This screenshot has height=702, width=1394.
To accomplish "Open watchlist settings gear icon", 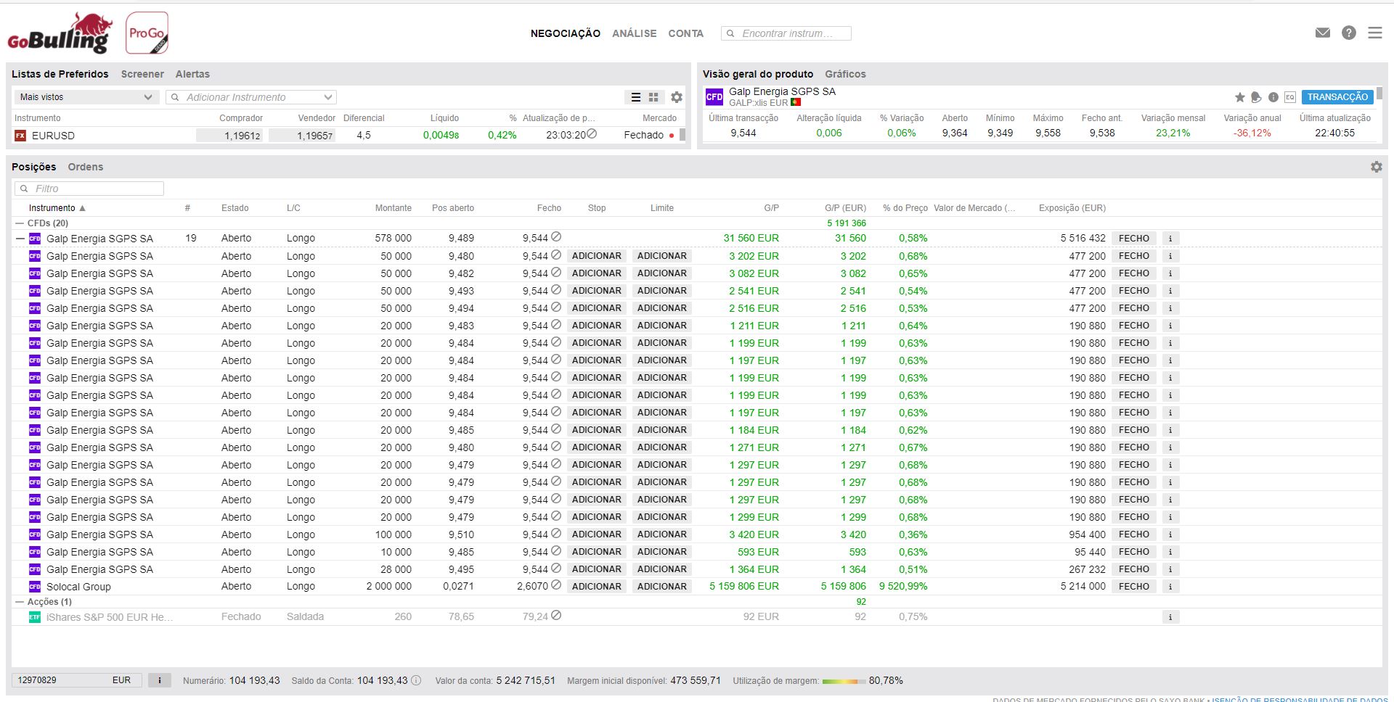I will pos(676,97).
